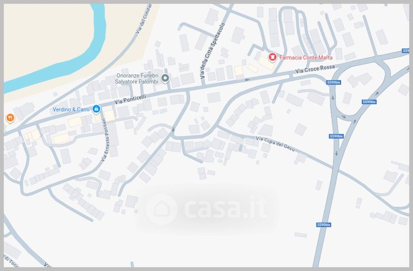The height and width of the screenshot is (271, 413).
Task: Select the Via Ernesto Pontieri street label
Action: pos(105,140)
